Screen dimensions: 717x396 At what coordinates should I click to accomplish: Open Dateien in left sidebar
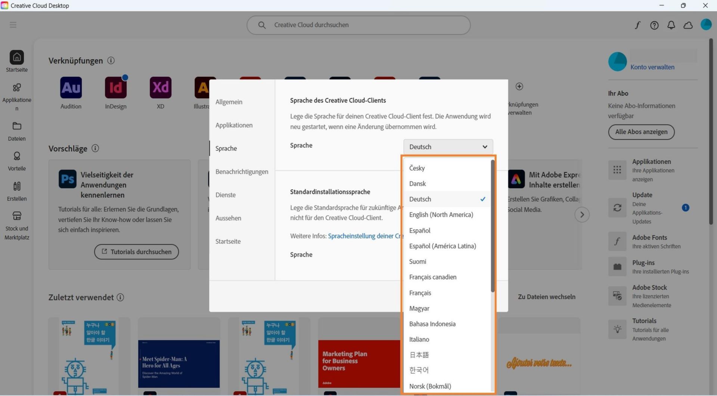click(x=17, y=131)
